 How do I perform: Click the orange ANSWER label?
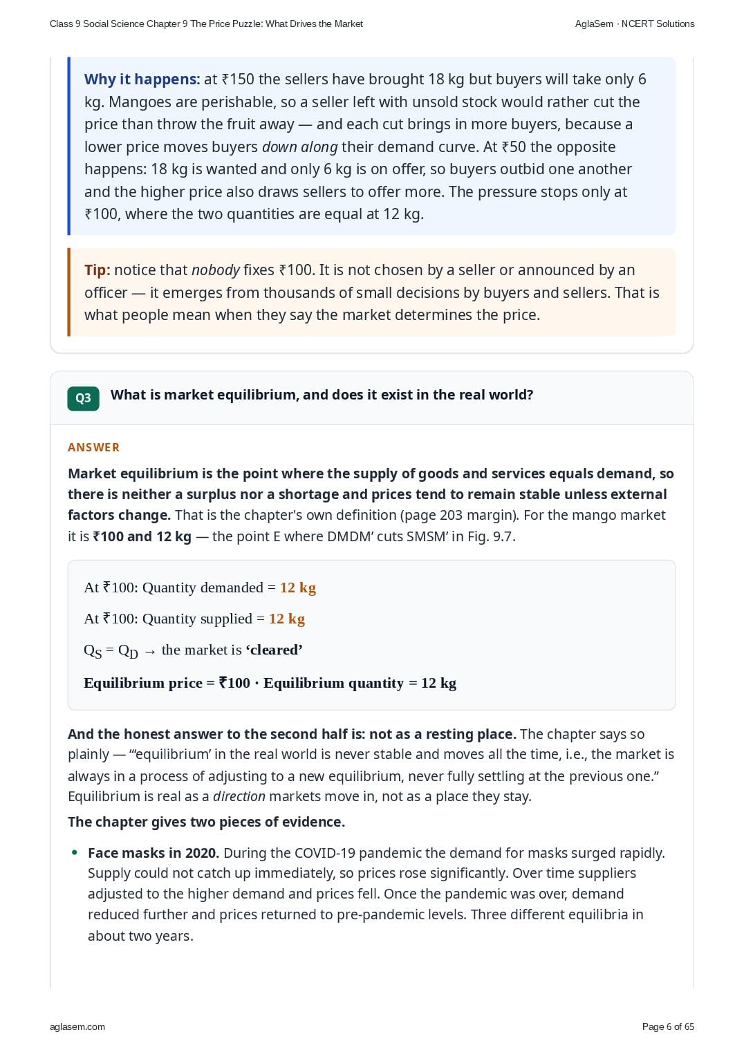93,447
